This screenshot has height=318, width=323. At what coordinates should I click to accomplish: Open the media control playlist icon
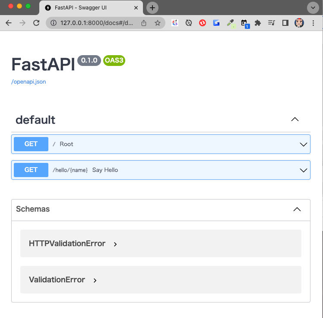[272, 23]
